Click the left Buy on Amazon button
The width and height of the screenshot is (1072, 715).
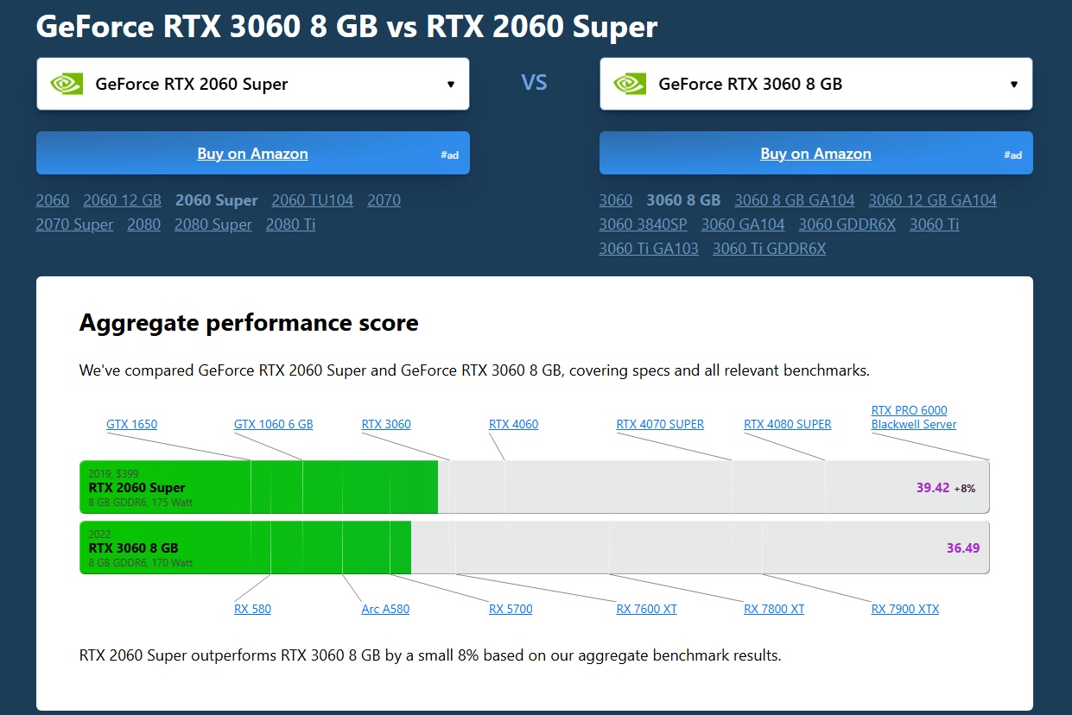pyautogui.click(x=252, y=154)
